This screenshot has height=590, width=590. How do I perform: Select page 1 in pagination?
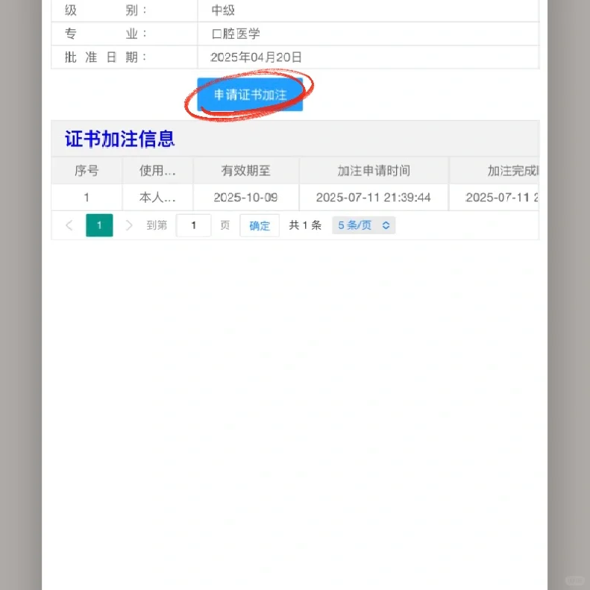[99, 225]
